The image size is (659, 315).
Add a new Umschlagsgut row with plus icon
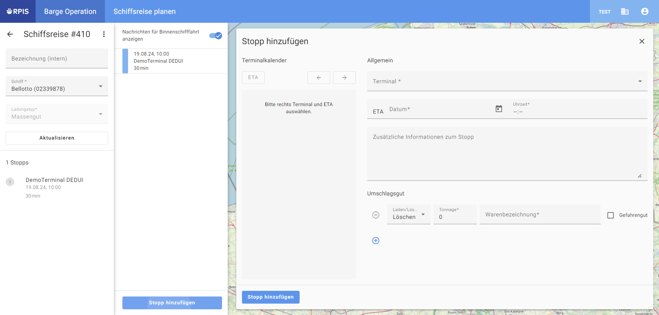(376, 241)
